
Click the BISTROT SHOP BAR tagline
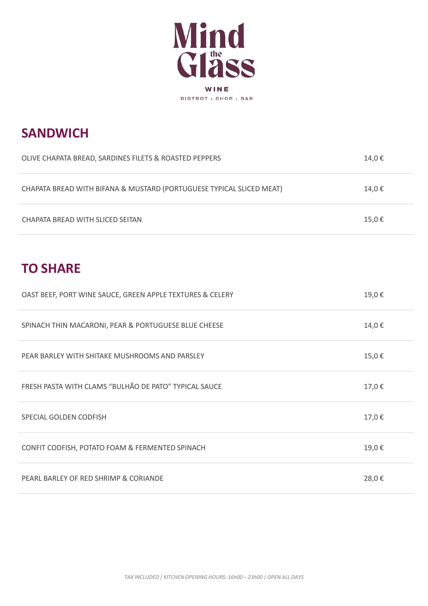tap(217, 99)
